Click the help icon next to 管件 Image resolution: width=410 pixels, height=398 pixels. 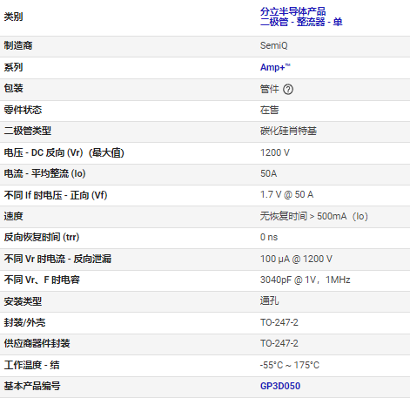[288, 90]
